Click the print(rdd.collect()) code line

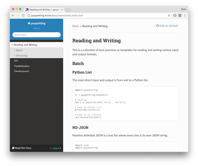click(87, 110)
